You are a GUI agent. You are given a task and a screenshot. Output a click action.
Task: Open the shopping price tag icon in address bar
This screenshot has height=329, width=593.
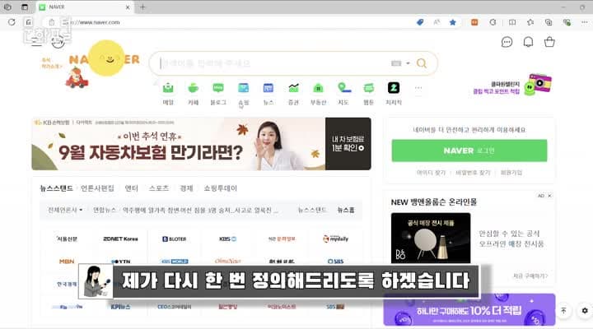click(420, 22)
